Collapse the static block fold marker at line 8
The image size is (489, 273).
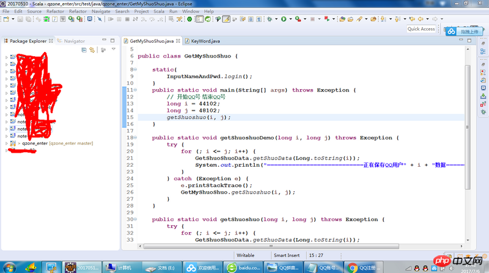(x=135, y=70)
